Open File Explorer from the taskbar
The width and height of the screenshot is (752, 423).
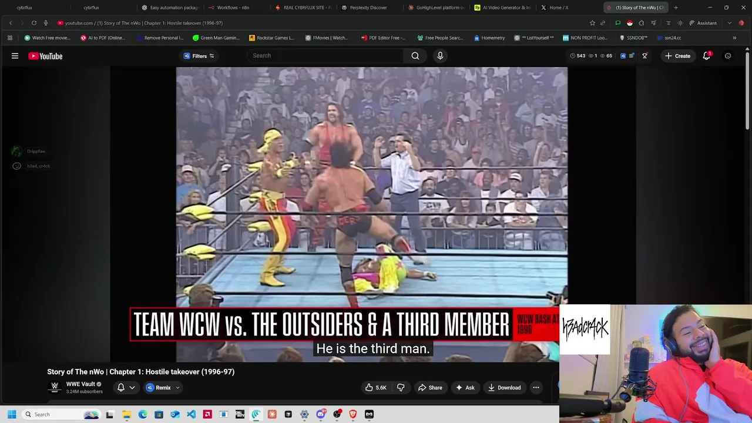click(x=126, y=414)
